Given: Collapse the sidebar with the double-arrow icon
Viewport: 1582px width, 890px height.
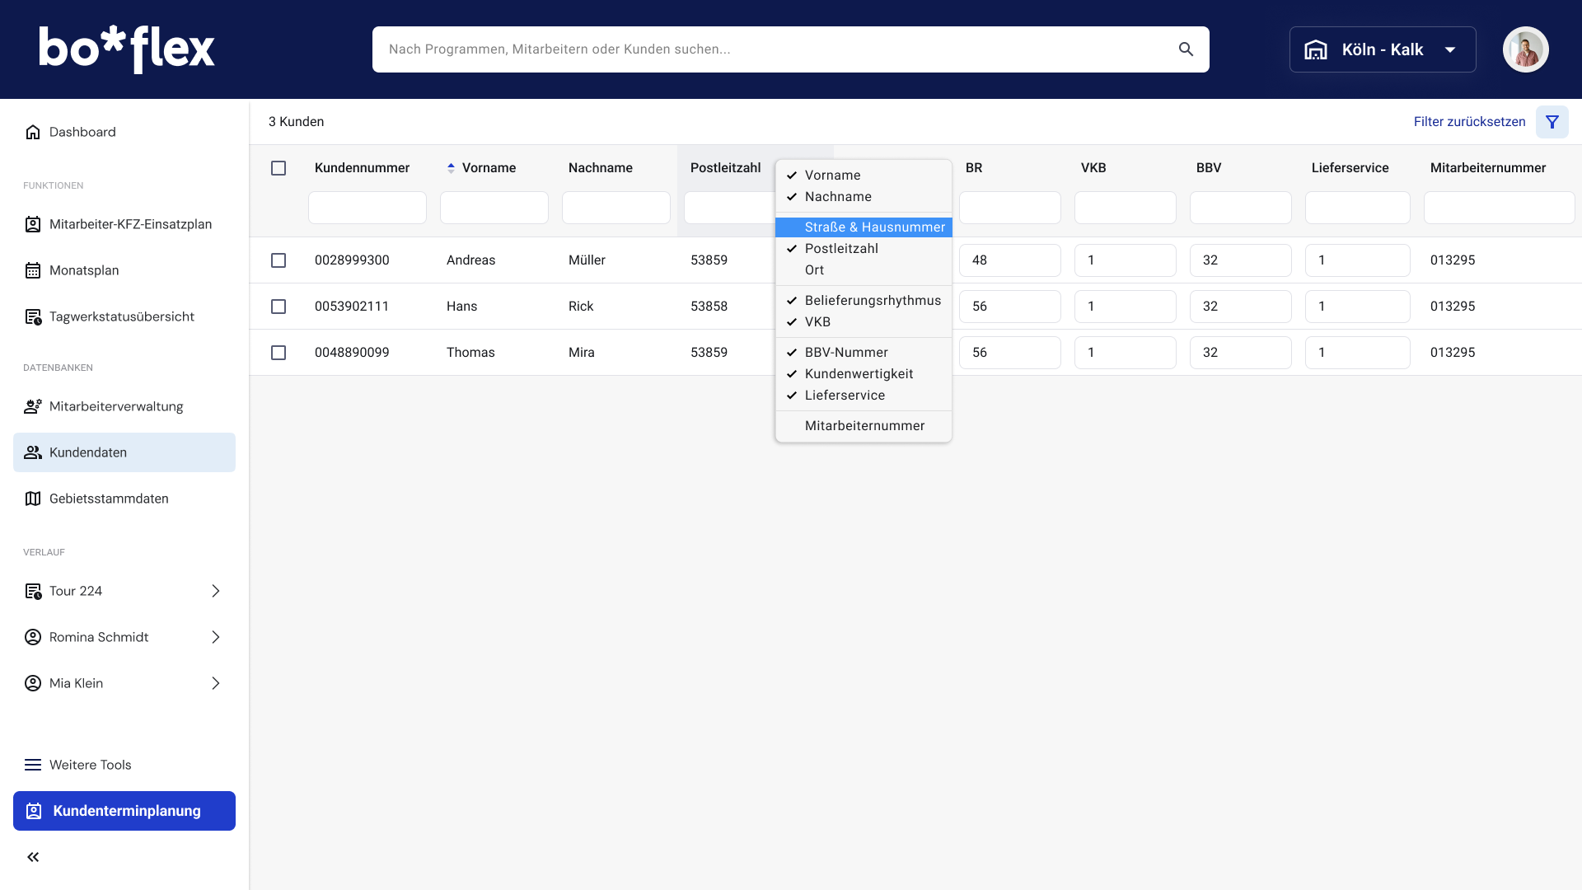Looking at the screenshot, I should pyautogui.click(x=33, y=857).
